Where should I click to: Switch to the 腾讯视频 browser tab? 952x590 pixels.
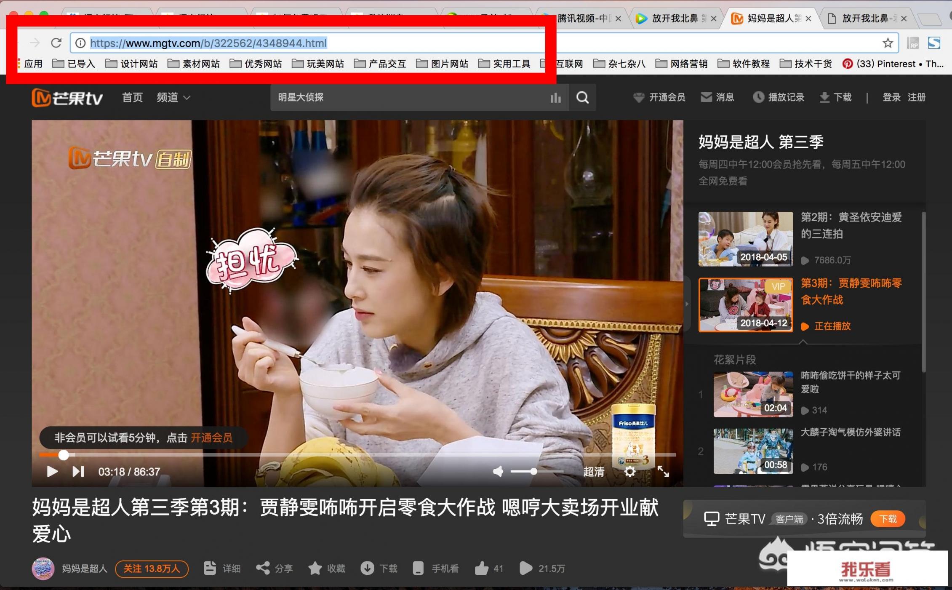pos(583,19)
